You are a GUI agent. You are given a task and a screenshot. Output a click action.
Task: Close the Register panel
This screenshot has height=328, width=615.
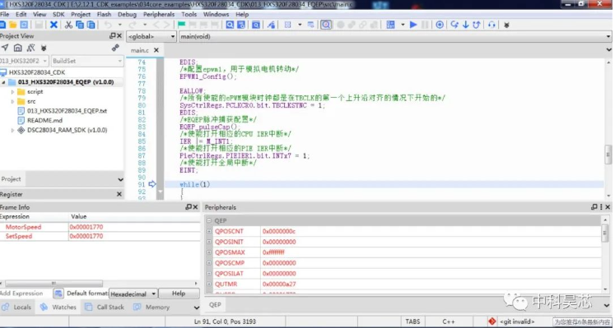click(x=119, y=194)
